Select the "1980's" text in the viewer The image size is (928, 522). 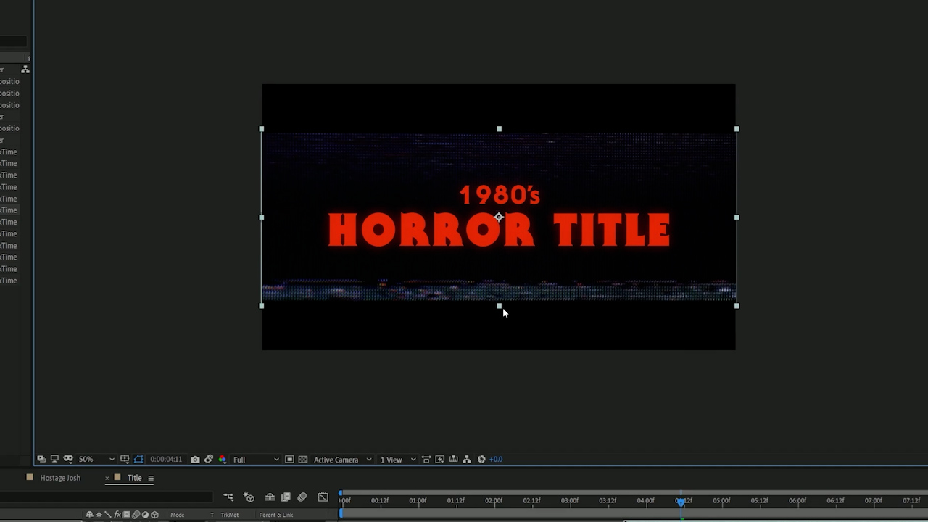pos(500,194)
